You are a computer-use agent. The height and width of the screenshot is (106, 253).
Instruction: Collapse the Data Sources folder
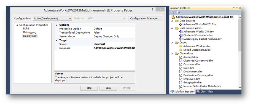[x=172, y=21]
